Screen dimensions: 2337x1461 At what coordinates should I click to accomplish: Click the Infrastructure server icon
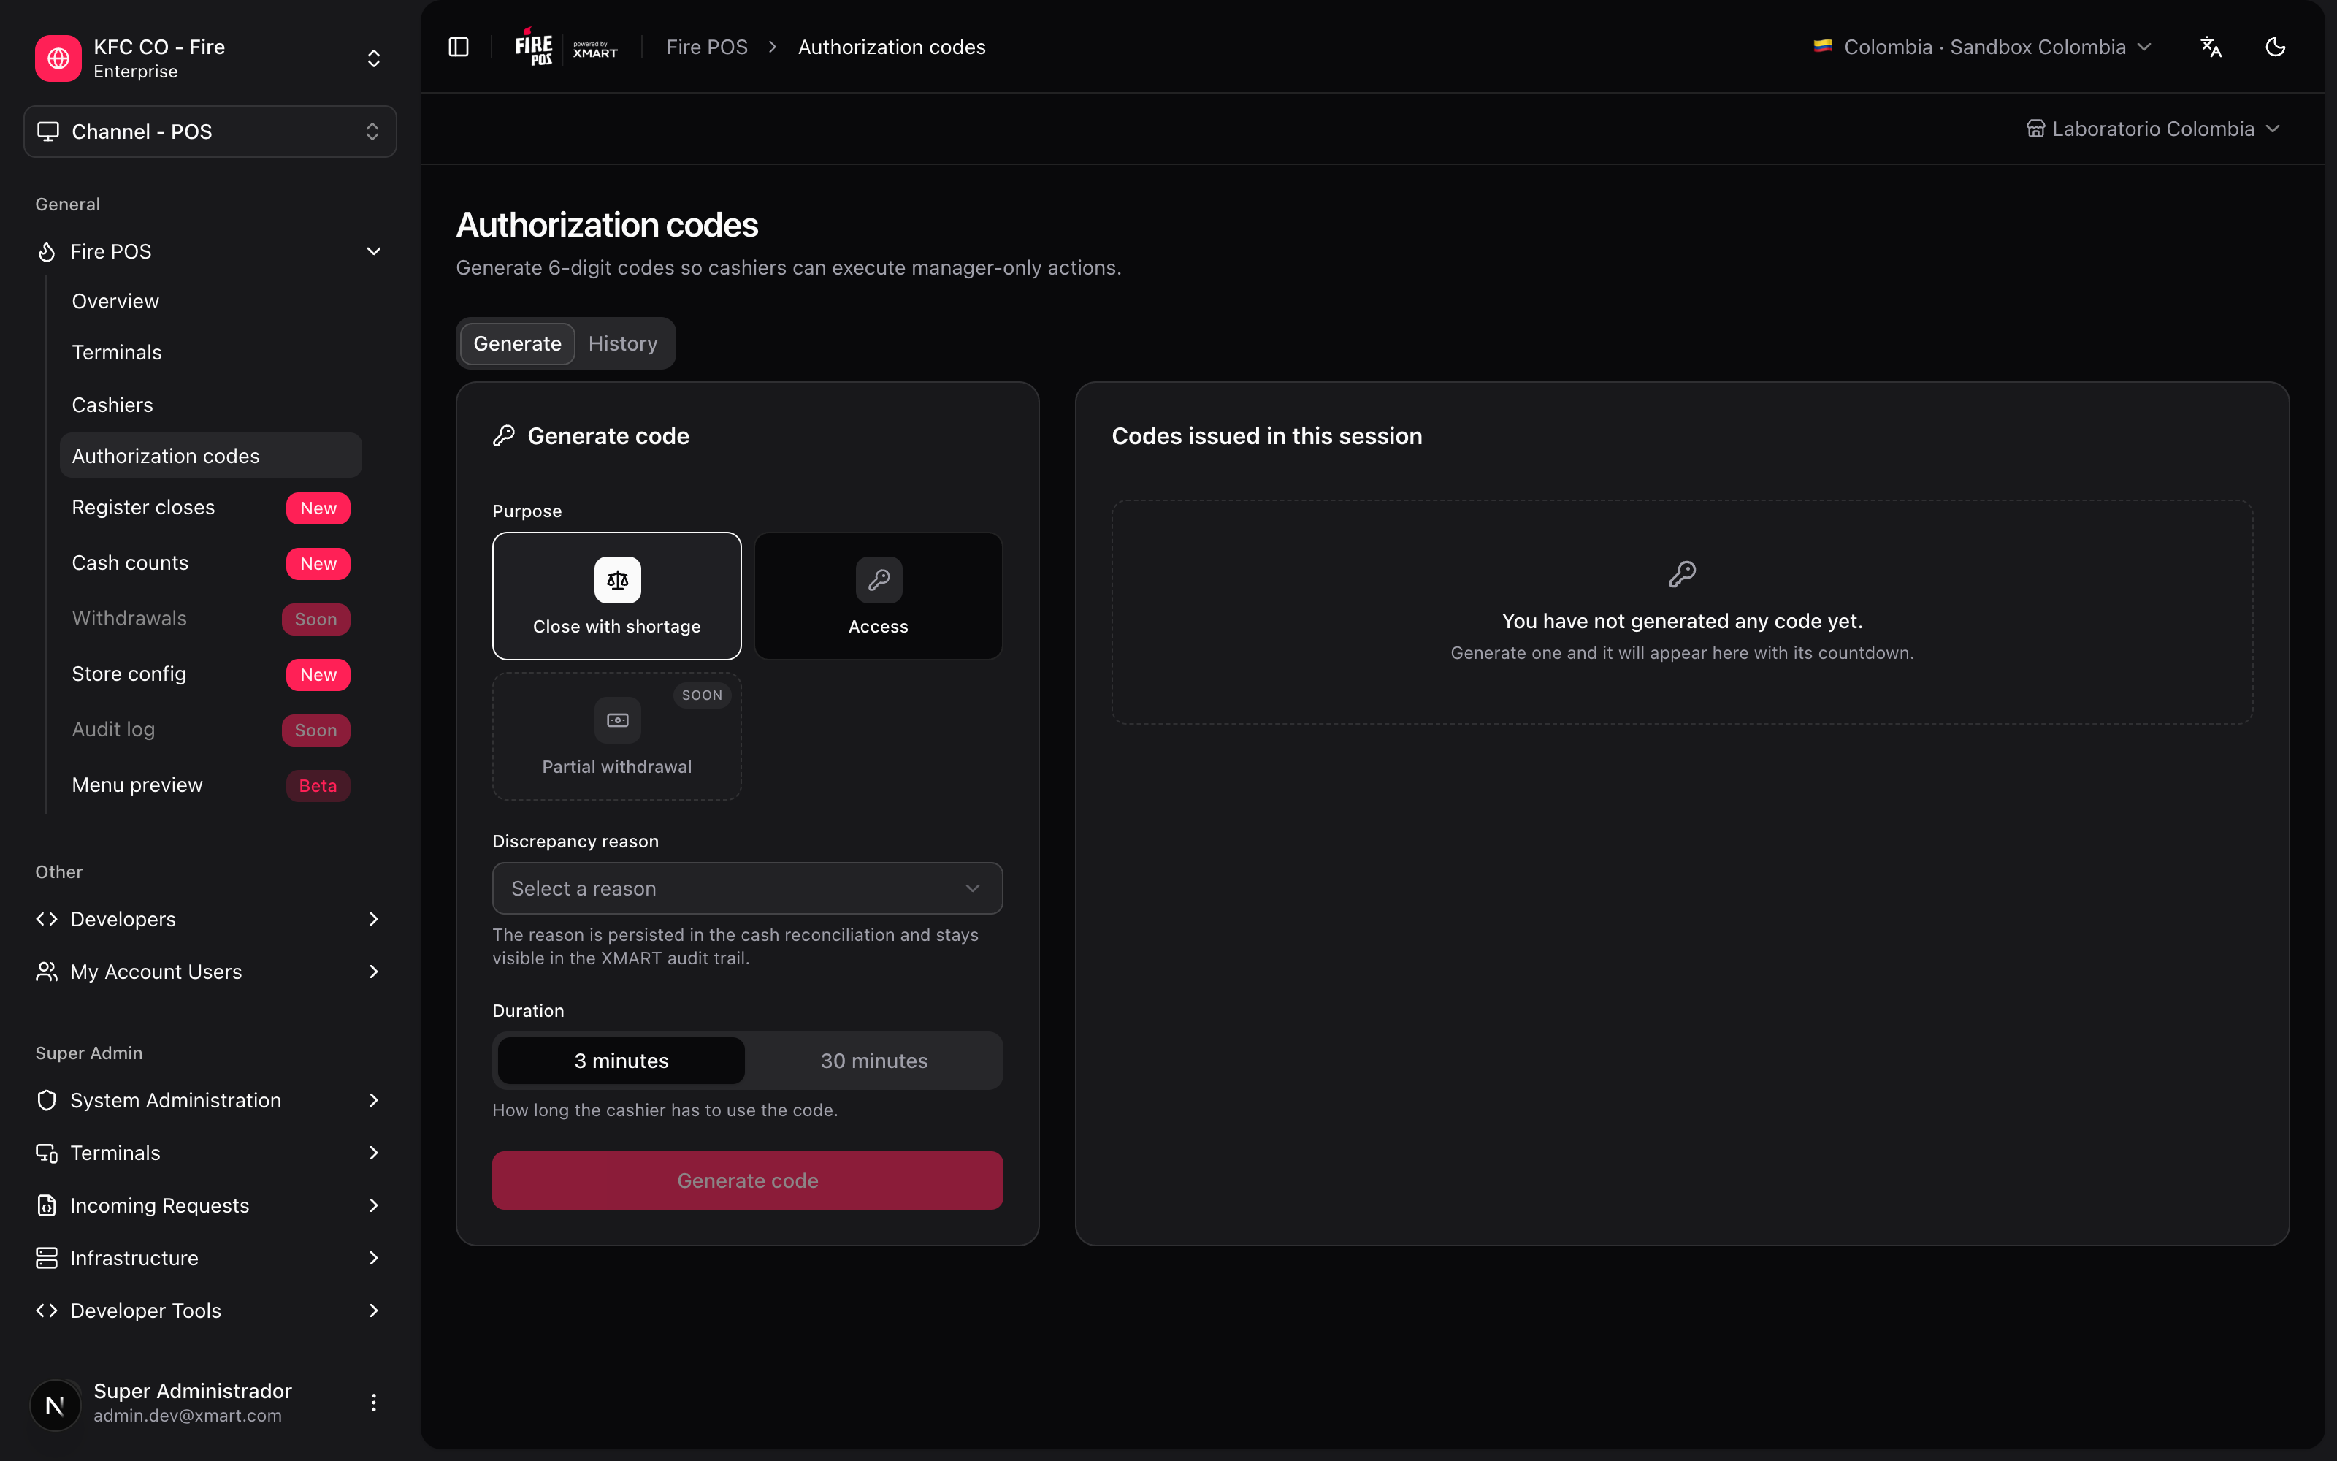click(x=46, y=1257)
